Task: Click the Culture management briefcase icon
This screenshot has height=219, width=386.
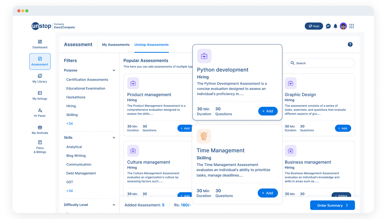Action: (133, 151)
